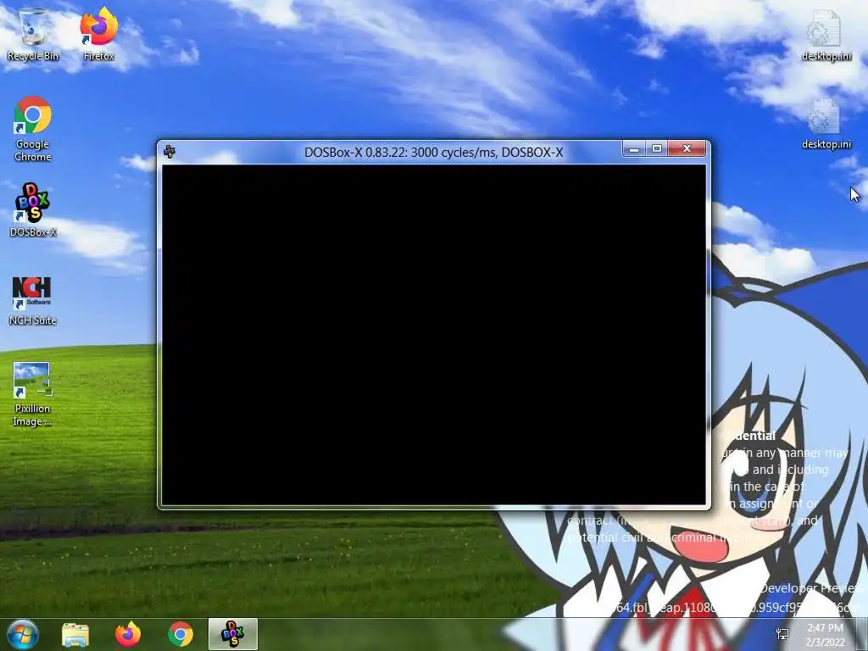Launch Chrome from the taskbar
The image size is (868, 651).
[x=181, y=634]
